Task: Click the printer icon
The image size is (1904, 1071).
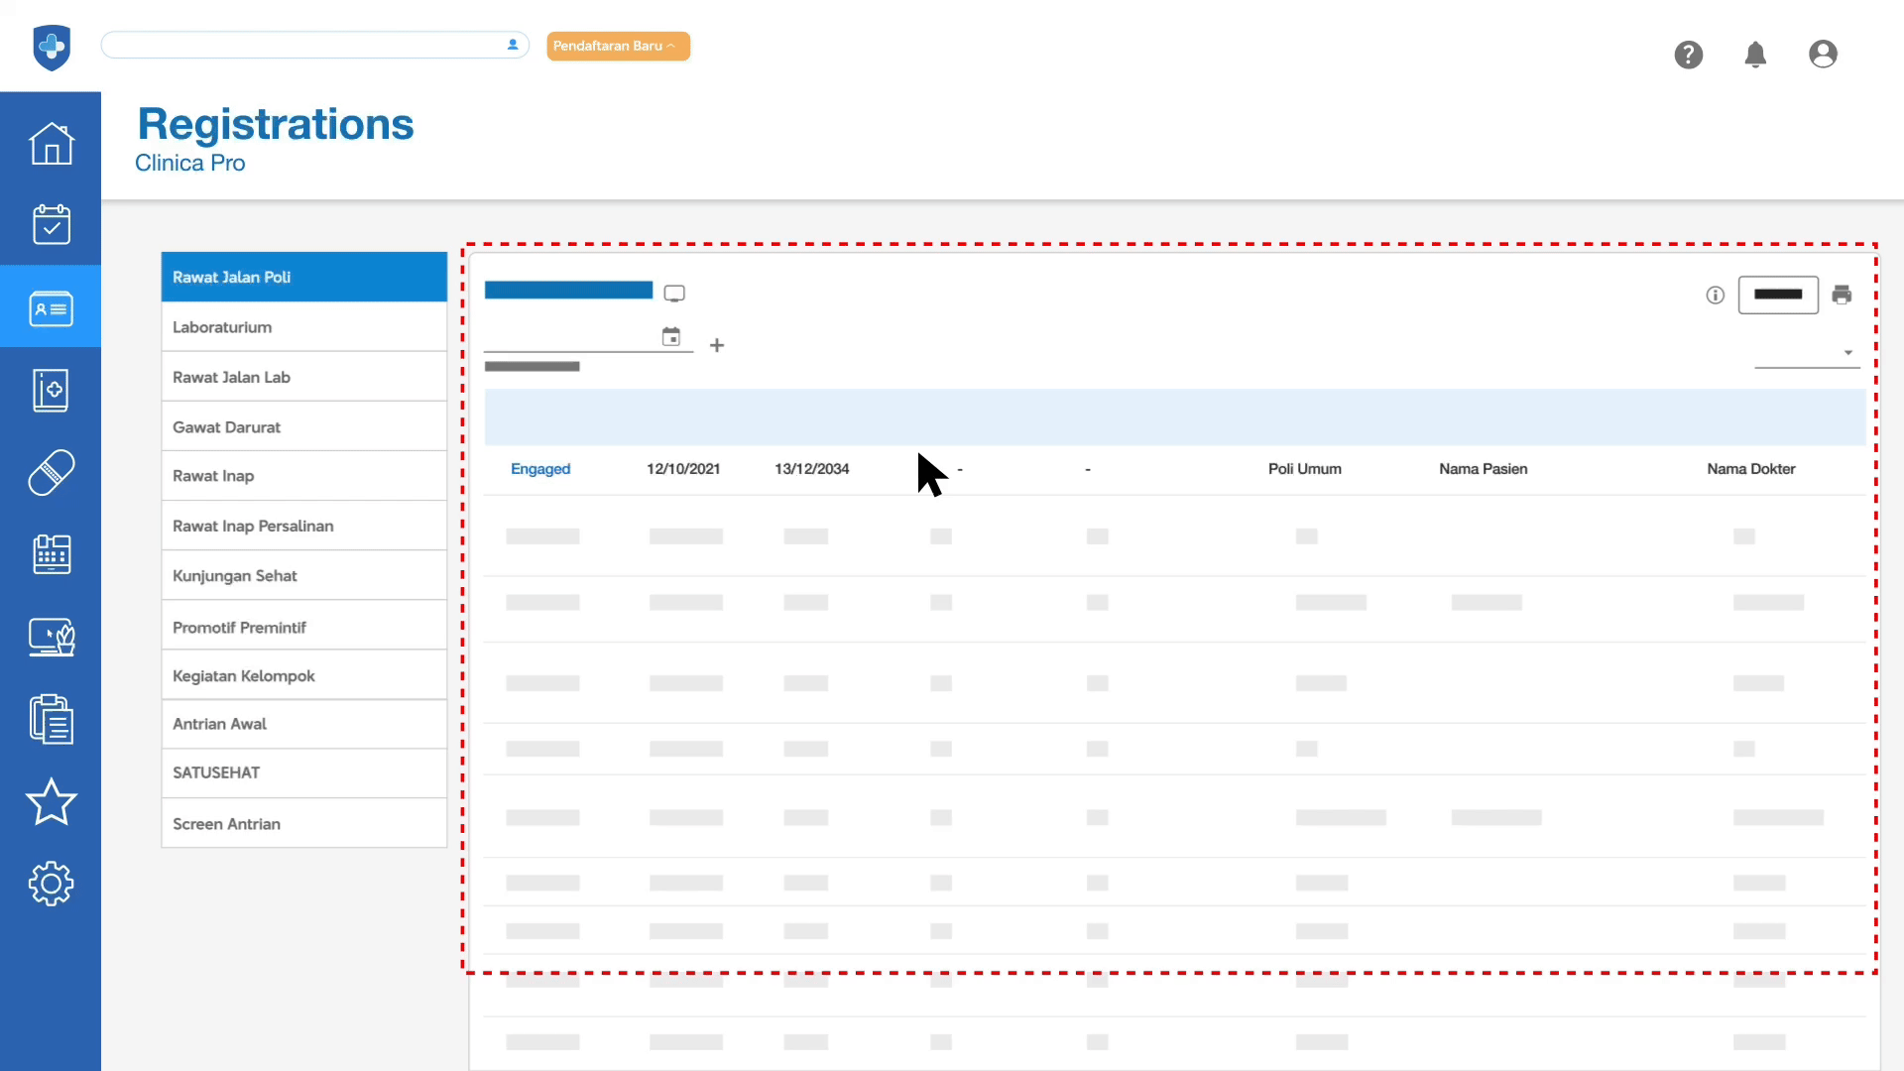Action: pyautogui.click(x=1842, y=295)
